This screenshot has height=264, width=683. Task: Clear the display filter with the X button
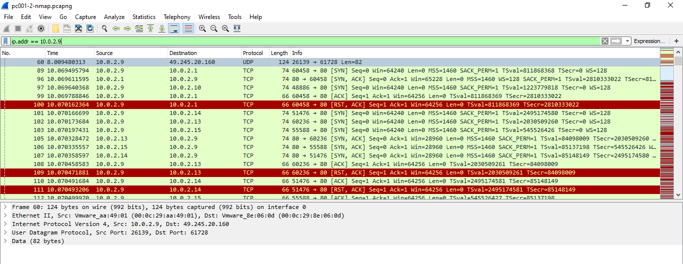[x=605, y=41]
